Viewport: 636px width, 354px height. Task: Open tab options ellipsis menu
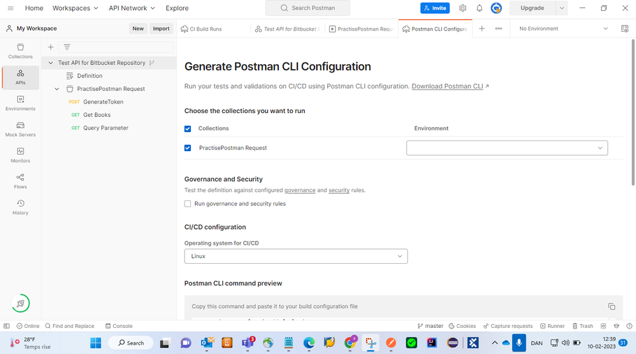point(498,29)
